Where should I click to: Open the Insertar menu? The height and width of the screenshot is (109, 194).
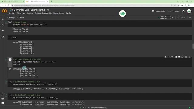click(x=30, y=13)
